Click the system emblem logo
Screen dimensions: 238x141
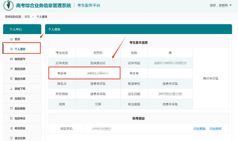(x=8, y=5)
